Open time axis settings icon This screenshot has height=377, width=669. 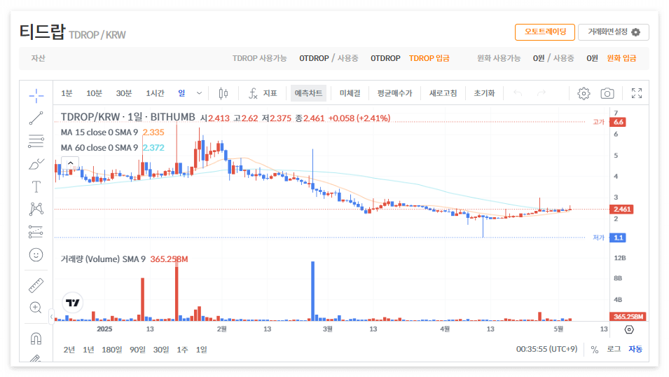pos(629,329)
